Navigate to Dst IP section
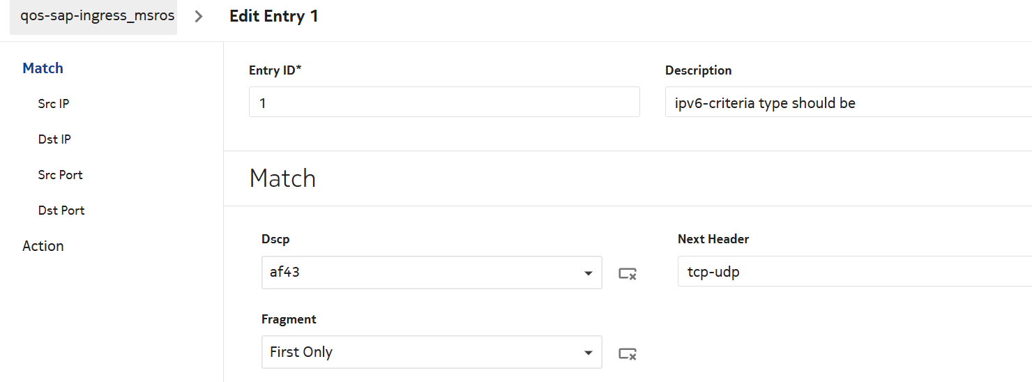 54,139
